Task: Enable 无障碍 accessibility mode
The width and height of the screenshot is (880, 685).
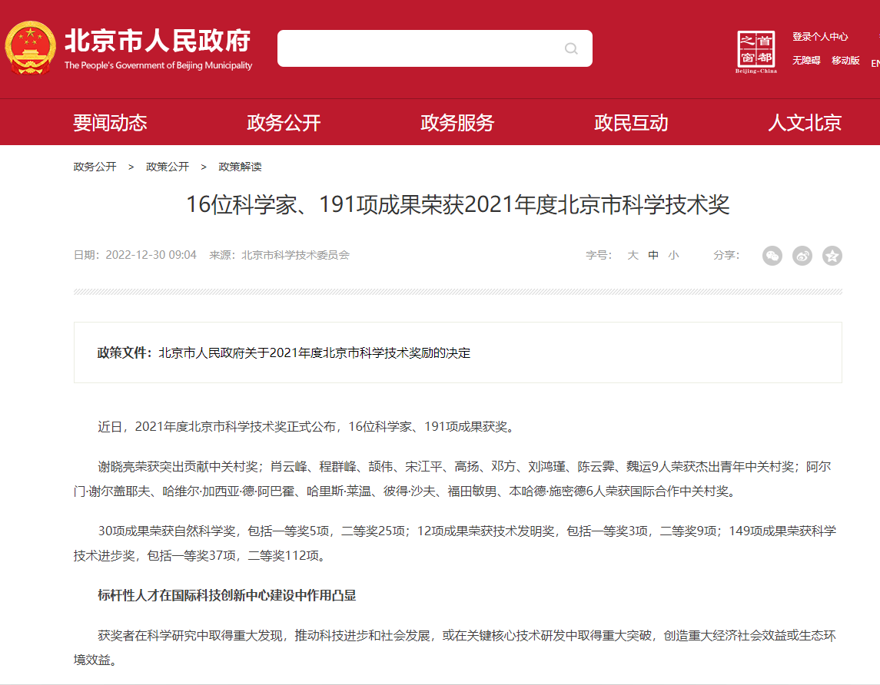Action: click(806, 61)
